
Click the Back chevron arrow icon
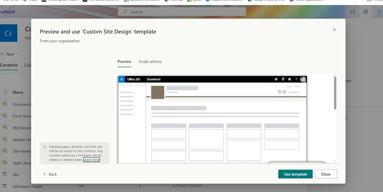pyautogui.click(x=44, y=174)
